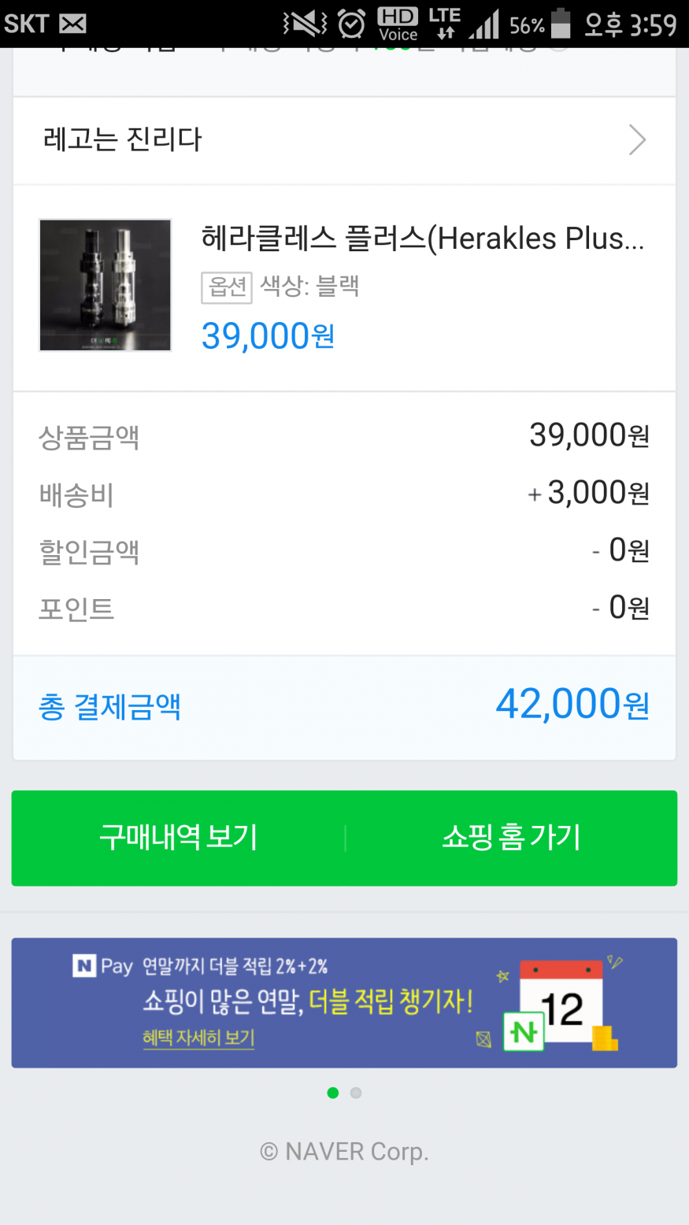689x1225 pixels.
Task: Tap the vibrate mode icon
Action: [305, 24]
